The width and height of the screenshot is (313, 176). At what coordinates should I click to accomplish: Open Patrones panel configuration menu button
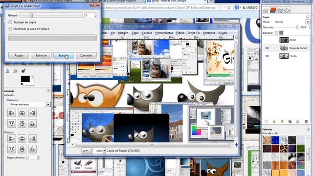click(x=308, y=129)
